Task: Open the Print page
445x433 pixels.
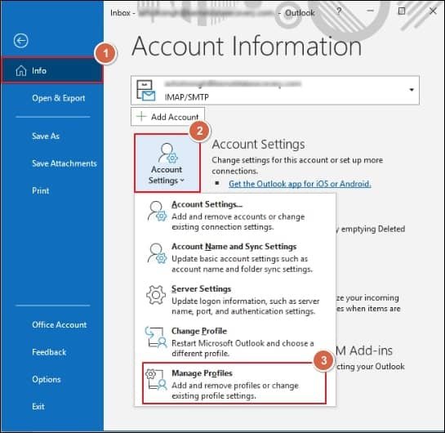Action: [41, 190]
